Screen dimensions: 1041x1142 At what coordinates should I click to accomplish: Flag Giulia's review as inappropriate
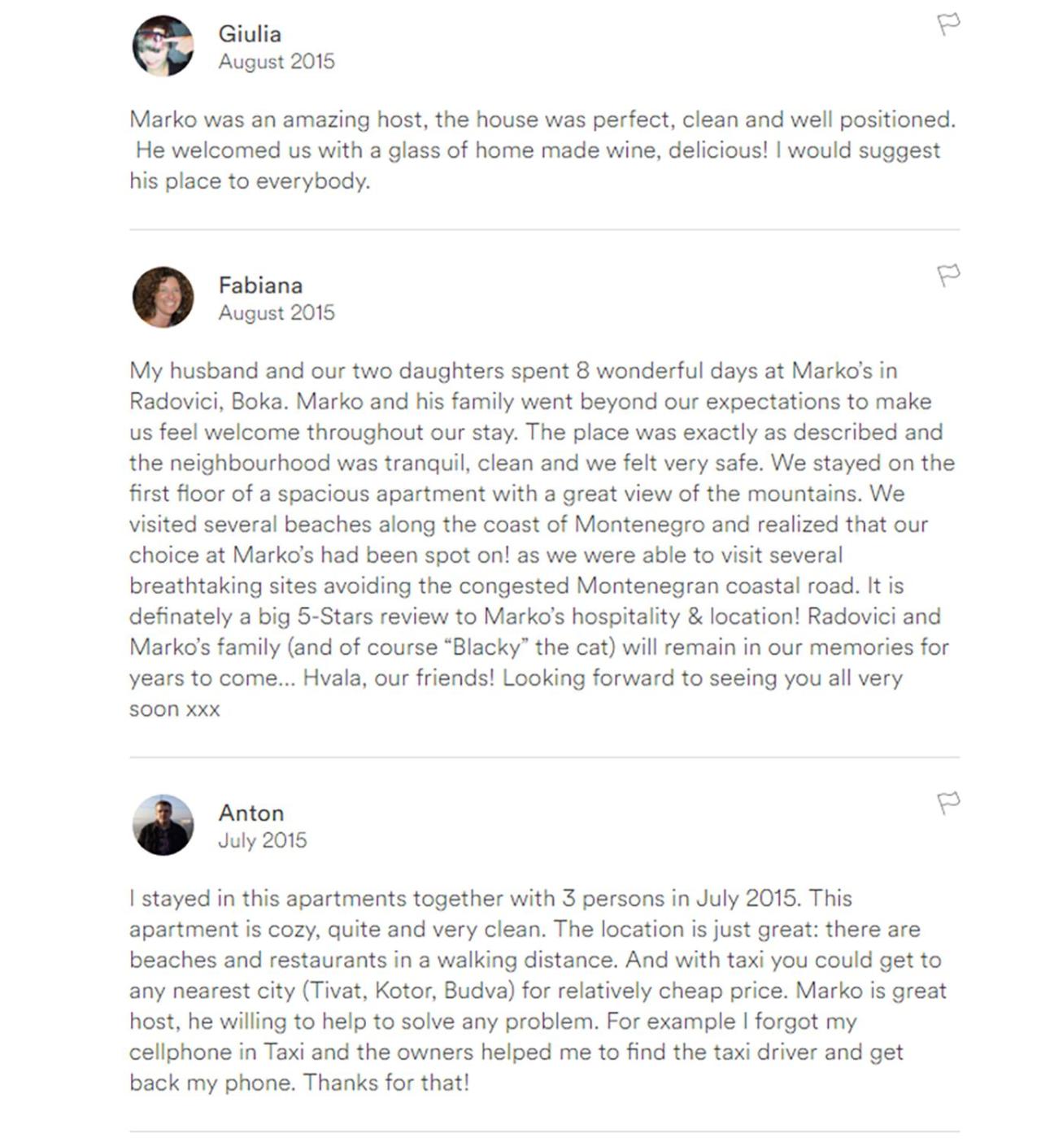[948, 24]
